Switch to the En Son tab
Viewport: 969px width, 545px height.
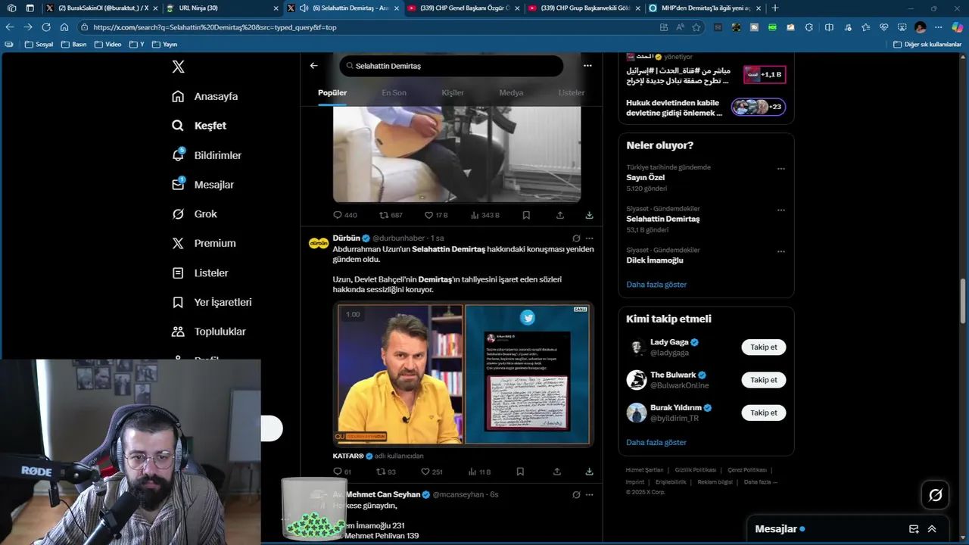[x=394, y=92]
